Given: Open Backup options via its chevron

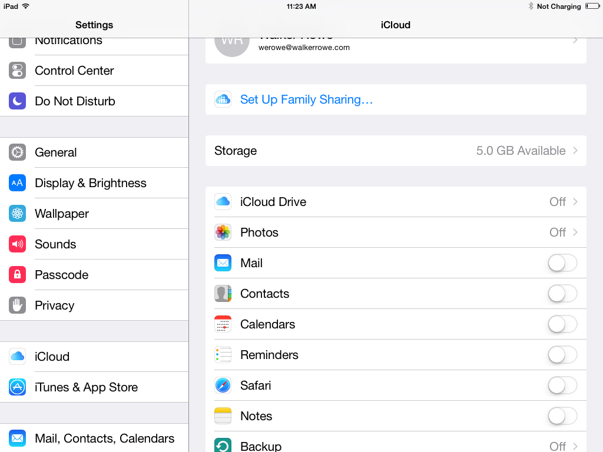Looking at the screenshot, I should pyautogui.click(x=575, y=446).
